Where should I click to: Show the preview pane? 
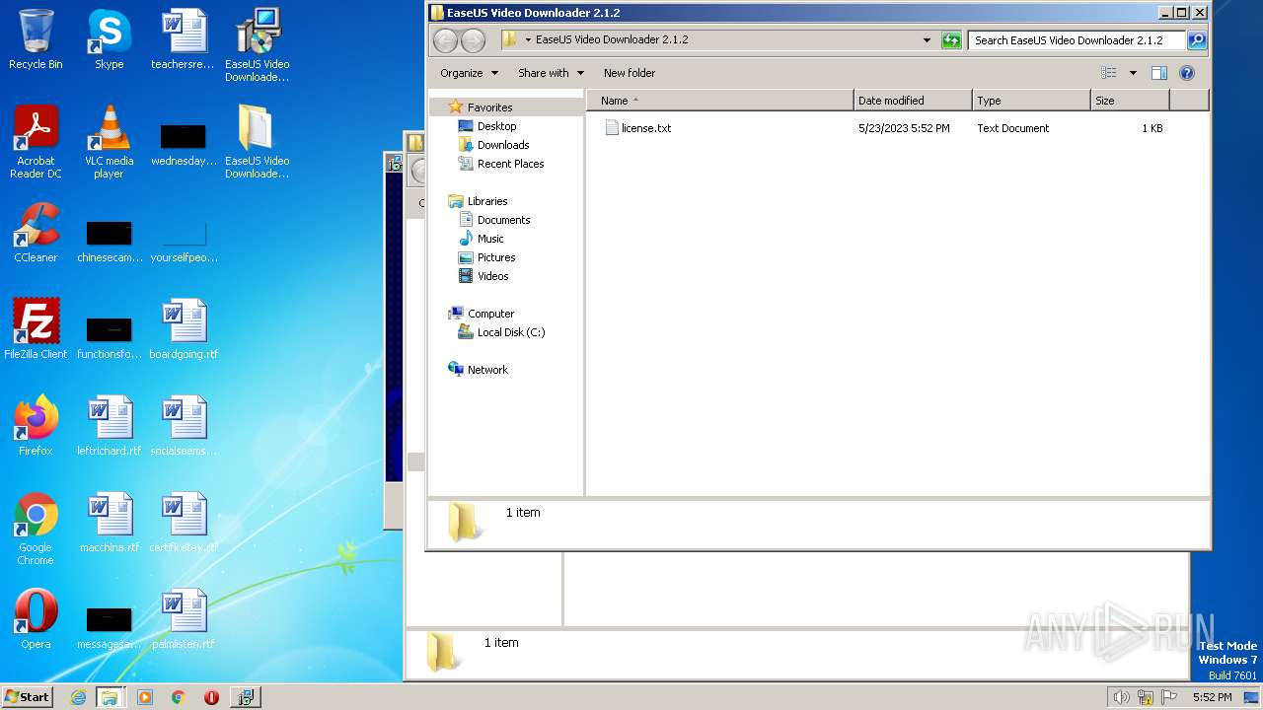tap(1159, 73)
